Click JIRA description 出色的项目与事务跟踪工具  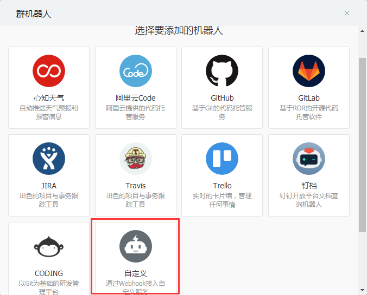(x=49, y=200)
